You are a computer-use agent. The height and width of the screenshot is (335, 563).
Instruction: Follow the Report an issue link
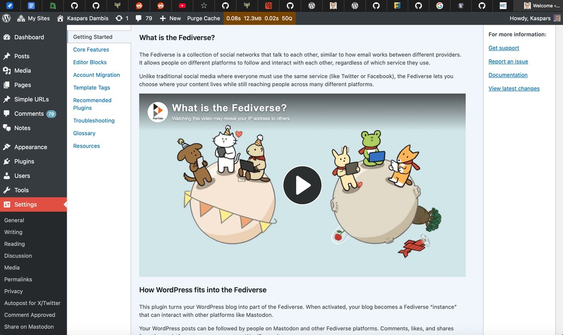tap(508, 62)
